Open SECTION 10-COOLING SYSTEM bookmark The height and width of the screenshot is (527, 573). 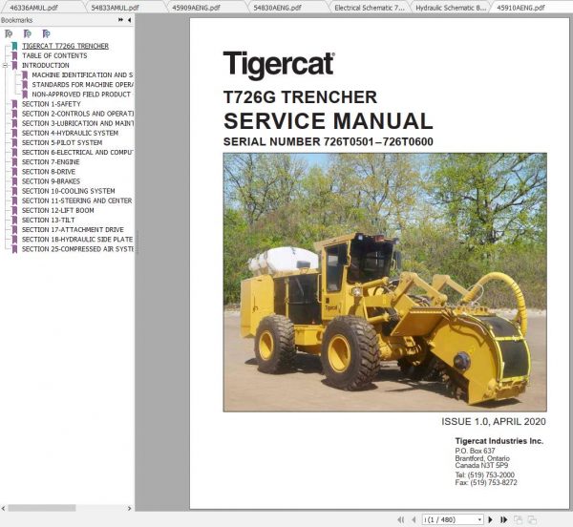click(69, 191)
